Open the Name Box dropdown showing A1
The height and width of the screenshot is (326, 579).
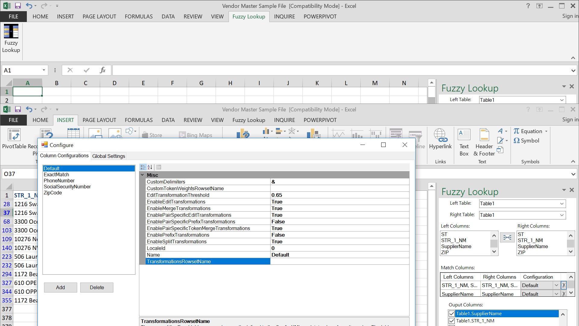click(x=44, y=70)
